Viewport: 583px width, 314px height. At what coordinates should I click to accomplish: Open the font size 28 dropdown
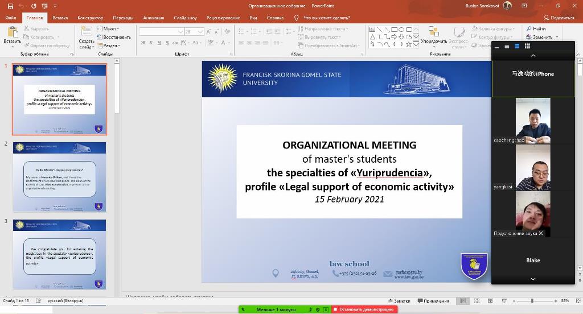[x=200, y=32]
